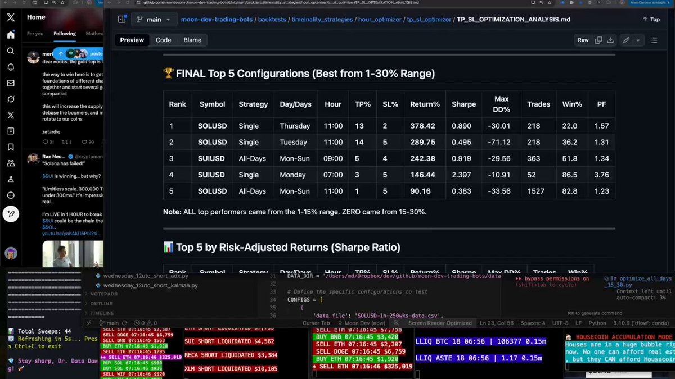Switch to the Code tab

click(x=164, y=40)
